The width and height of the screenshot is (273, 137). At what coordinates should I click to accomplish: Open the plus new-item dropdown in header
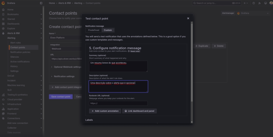[x=246, y=3]
